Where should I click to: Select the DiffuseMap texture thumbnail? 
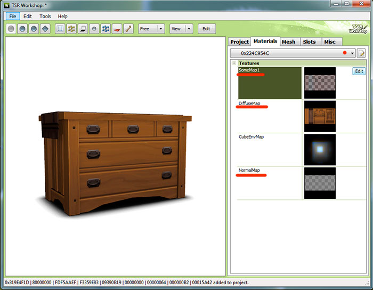click(320, 116)
